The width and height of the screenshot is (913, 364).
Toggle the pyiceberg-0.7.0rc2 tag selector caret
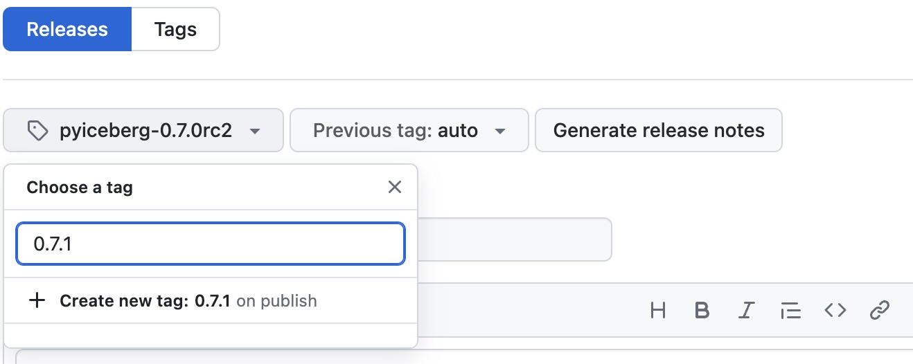[x=255, y=131]
